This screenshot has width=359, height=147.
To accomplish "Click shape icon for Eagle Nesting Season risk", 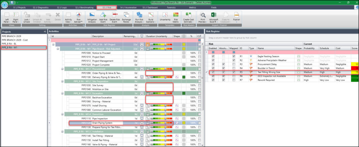I will click(298, 56).
